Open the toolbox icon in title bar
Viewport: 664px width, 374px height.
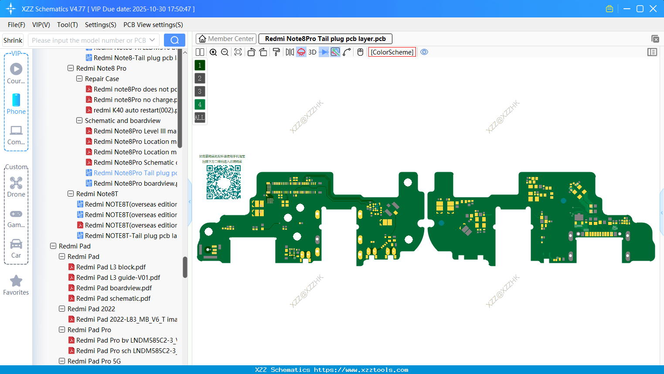(610, 9)
